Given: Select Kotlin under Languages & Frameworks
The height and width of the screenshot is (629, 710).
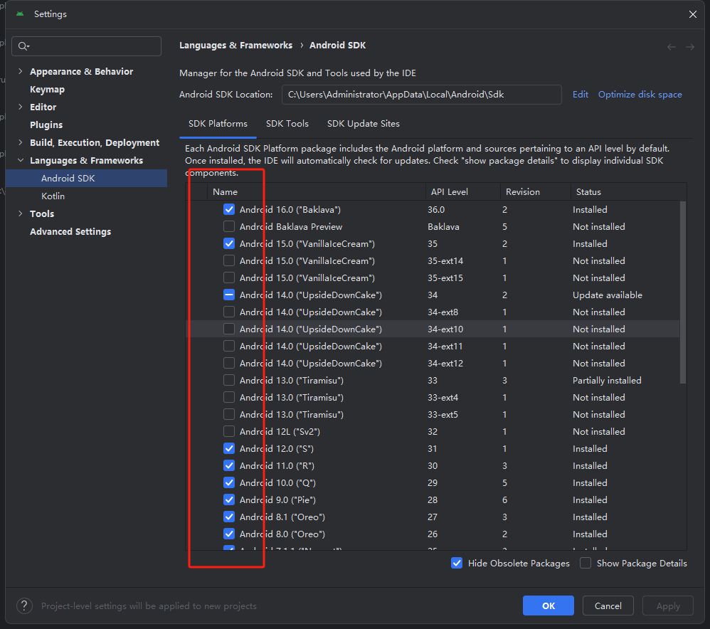Looking at the screenshot, I should coord(53,196).
